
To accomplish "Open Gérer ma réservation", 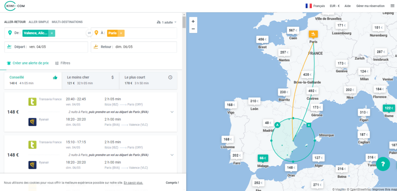I will (x=370, y=6).
